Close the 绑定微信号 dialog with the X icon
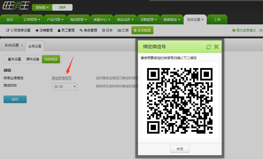Screen dimensions: 263x159 coord(216,47)
